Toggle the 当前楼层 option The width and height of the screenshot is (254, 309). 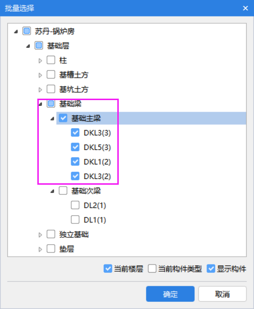point(108,269)
